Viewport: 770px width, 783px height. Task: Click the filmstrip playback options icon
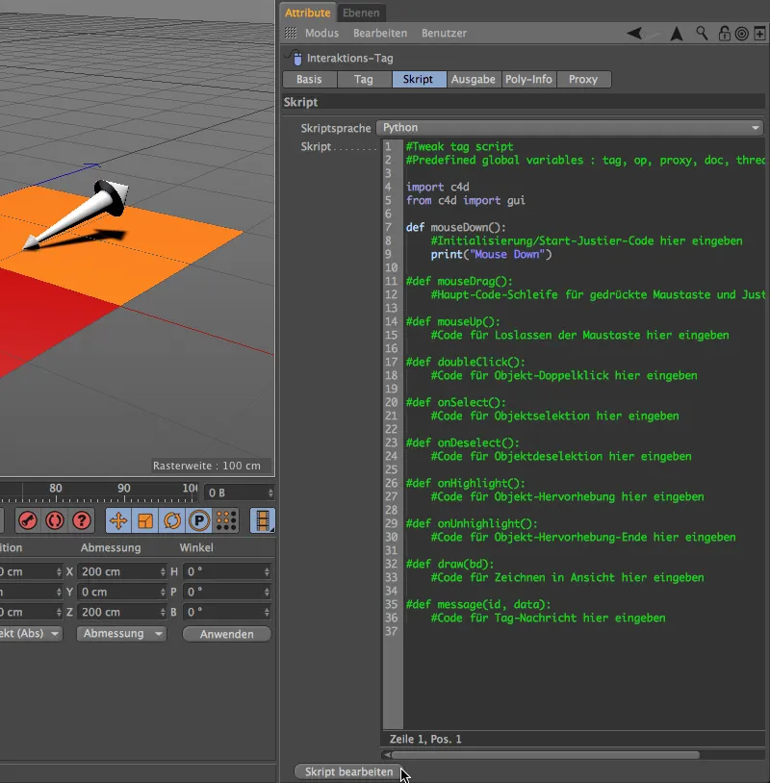tap(263, 520)
